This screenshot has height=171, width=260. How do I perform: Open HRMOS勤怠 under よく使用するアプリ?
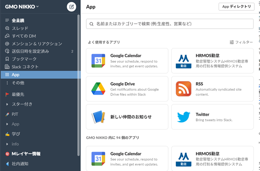tap(213, 61)
